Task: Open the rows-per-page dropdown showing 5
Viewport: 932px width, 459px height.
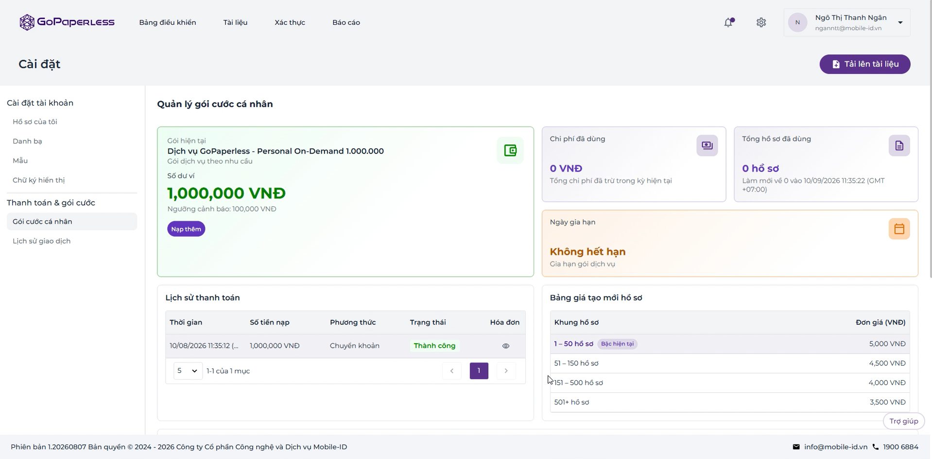Action: pos(188,371)
